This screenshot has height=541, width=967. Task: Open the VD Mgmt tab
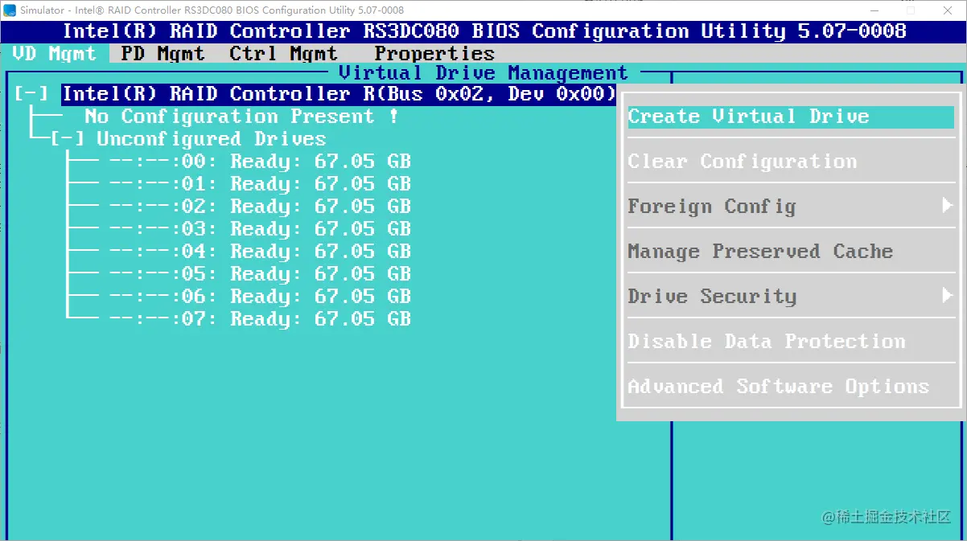tap(55, 54)
